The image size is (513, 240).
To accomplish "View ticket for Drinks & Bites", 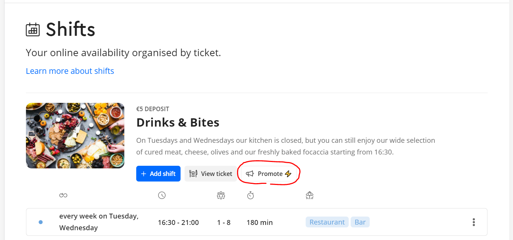I will point(211,174).
